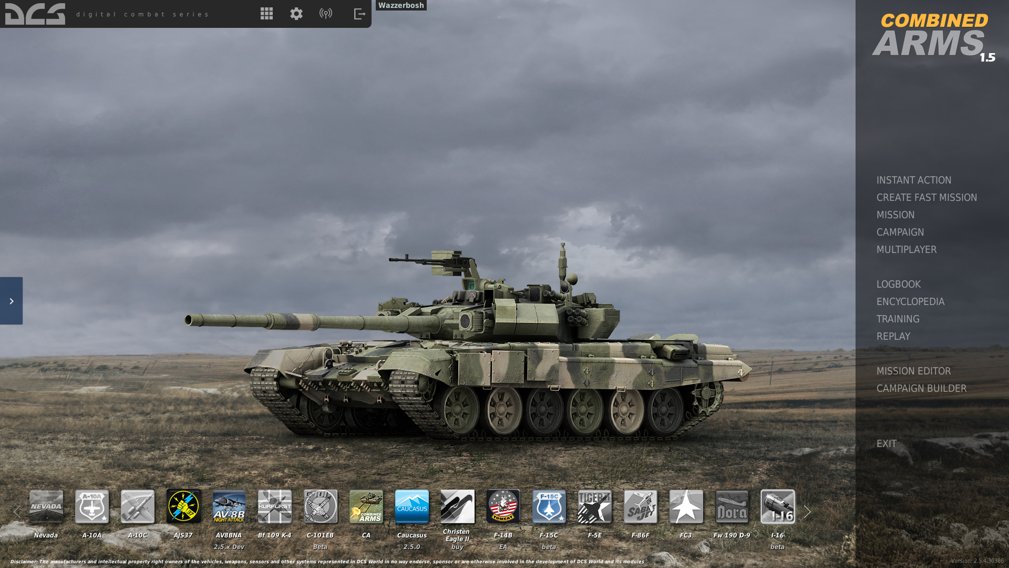Click the DCS logo
1009x568 pixels.
[x=35, y=14]
